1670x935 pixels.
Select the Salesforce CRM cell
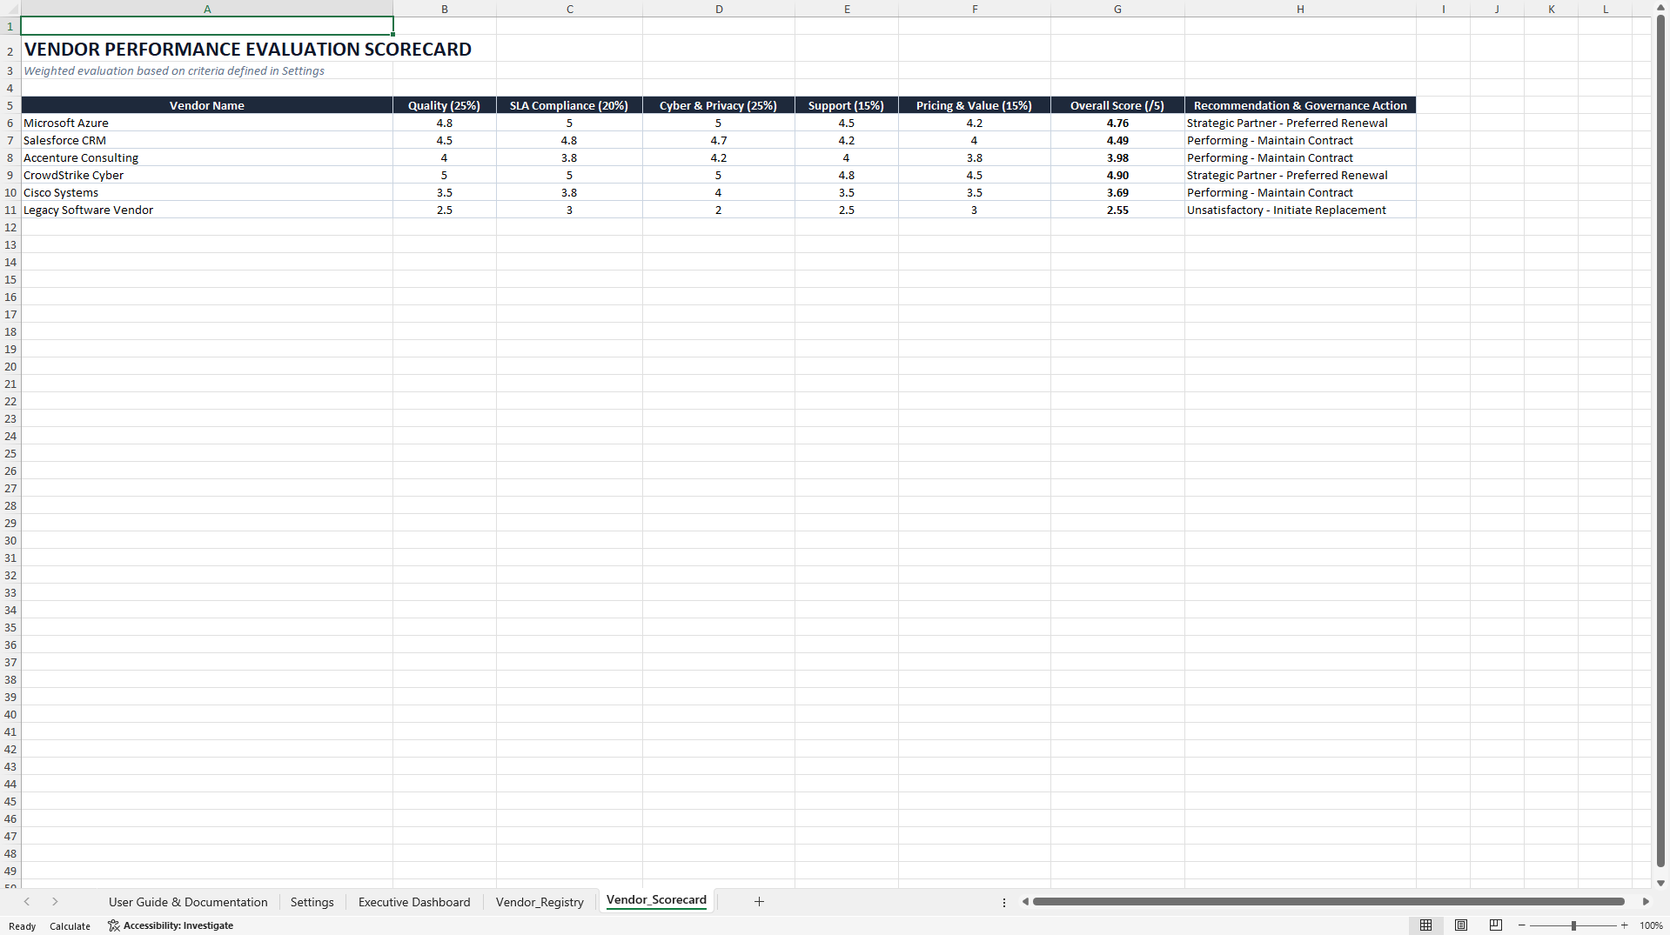207,140
